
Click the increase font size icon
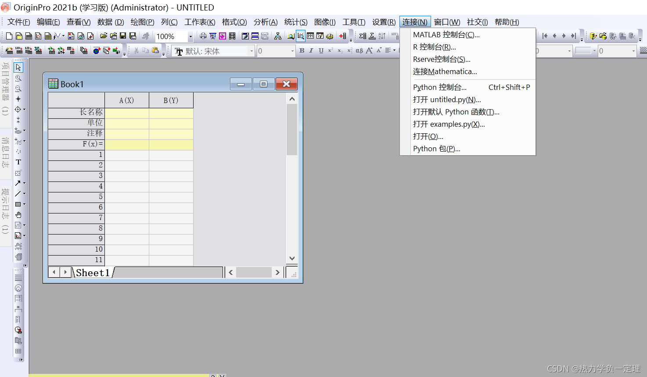pyautogui.click(x=369, y=50)
